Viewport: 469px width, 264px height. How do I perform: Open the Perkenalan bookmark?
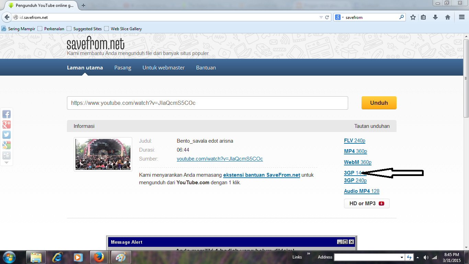pyautogui.click(x=51, y=29)
